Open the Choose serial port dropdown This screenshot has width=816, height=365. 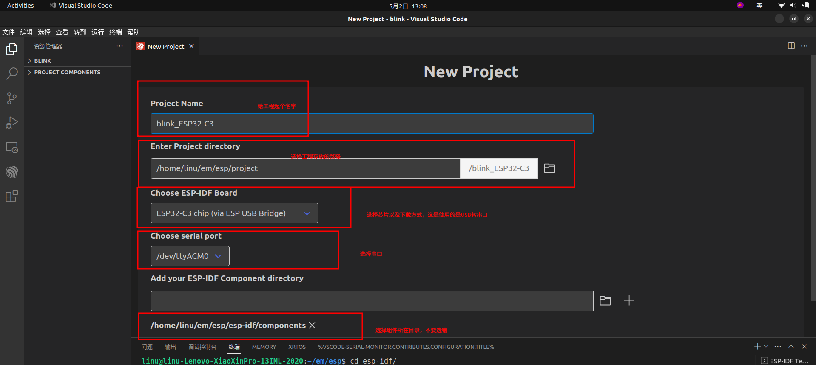click(190, 256)
